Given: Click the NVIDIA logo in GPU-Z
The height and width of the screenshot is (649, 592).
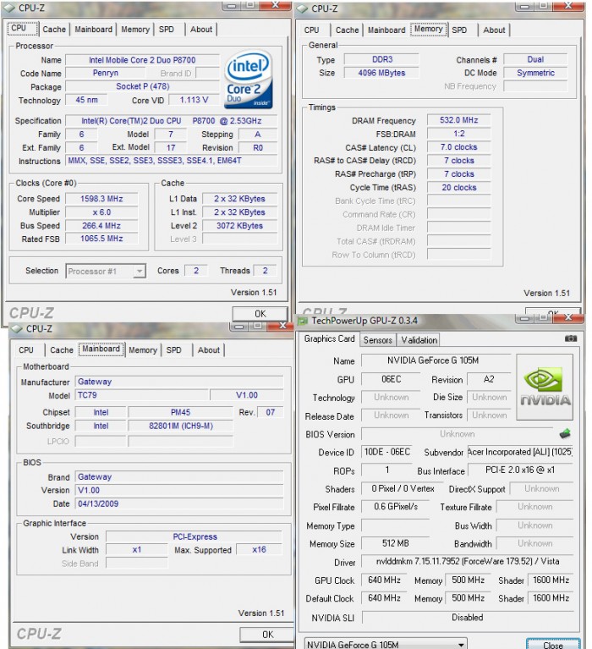Looking at the screenshot, I should [545, 387].
